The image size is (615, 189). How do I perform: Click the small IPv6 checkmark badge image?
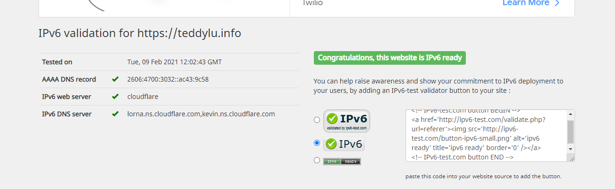pos(344,144)
